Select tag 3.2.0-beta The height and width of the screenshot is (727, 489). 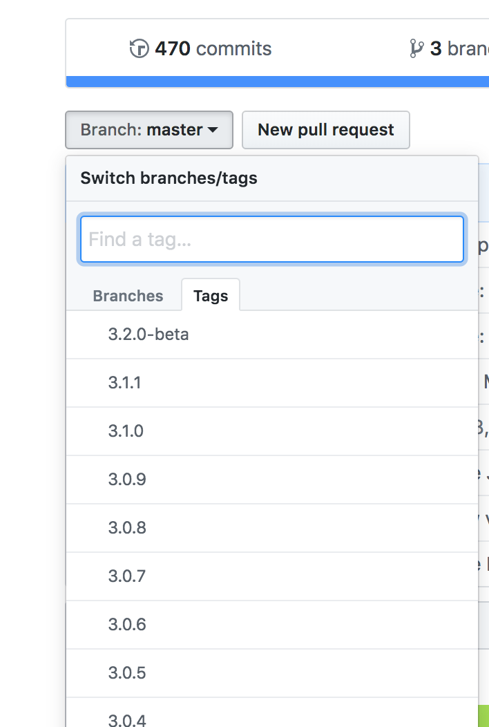pos(148,334)
